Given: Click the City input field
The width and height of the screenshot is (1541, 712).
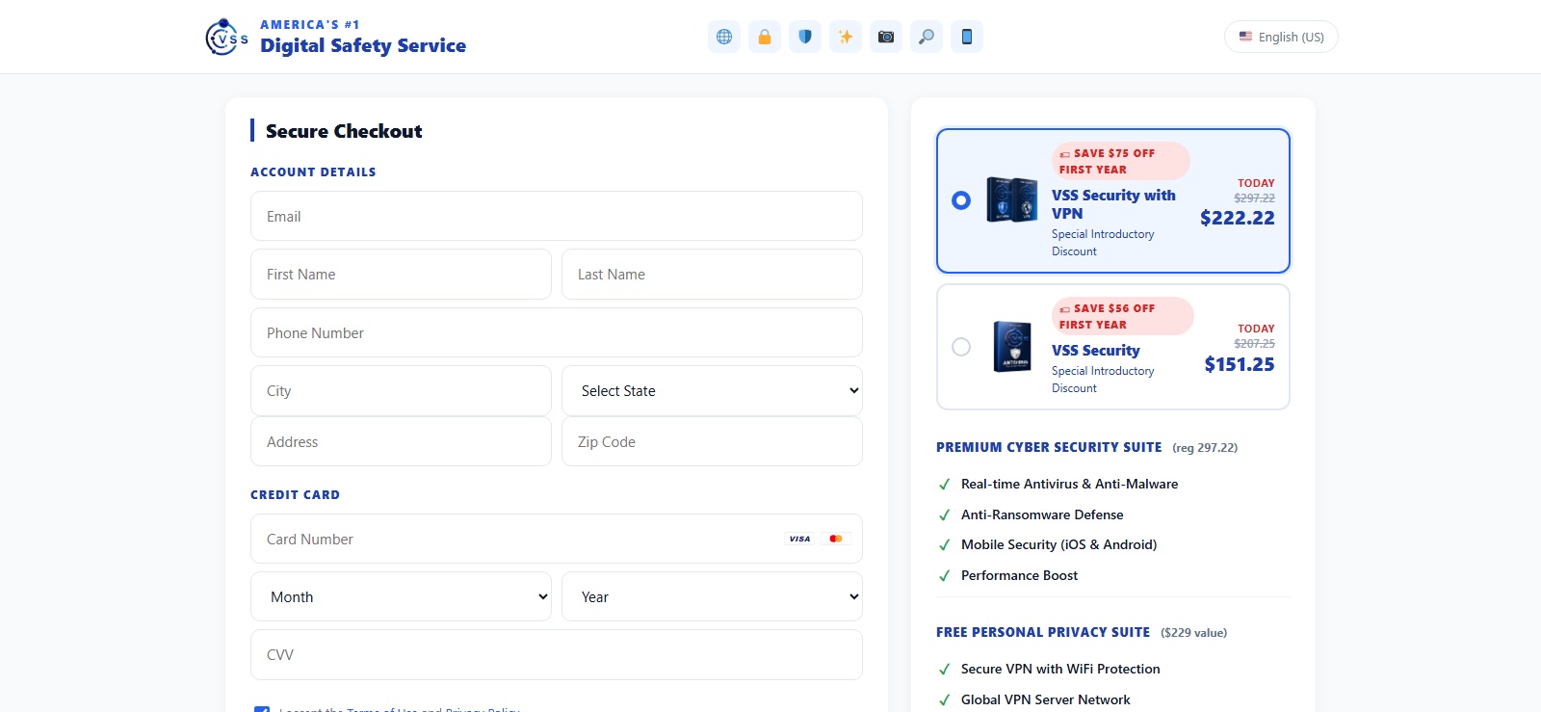Looking at the screenshot, I should (x=401, y=391).
